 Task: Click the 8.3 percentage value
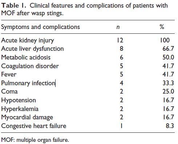(170, 126)
